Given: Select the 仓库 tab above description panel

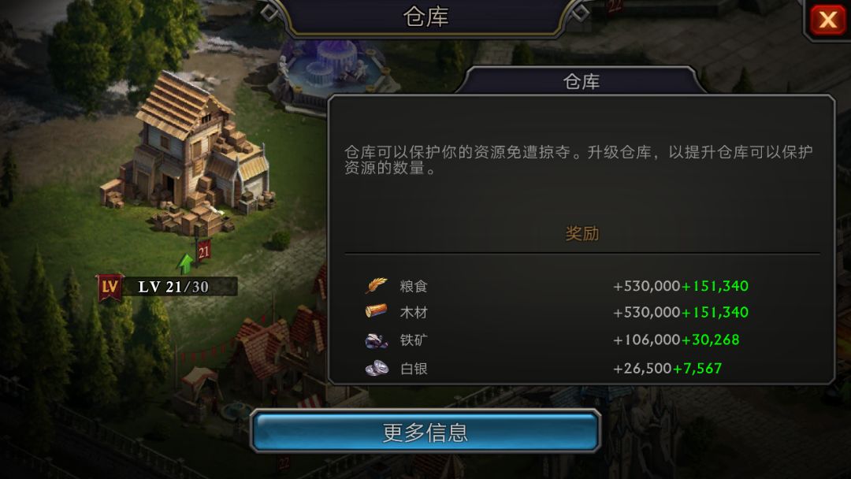Looking at the screenshot, I should coord(582,81).
